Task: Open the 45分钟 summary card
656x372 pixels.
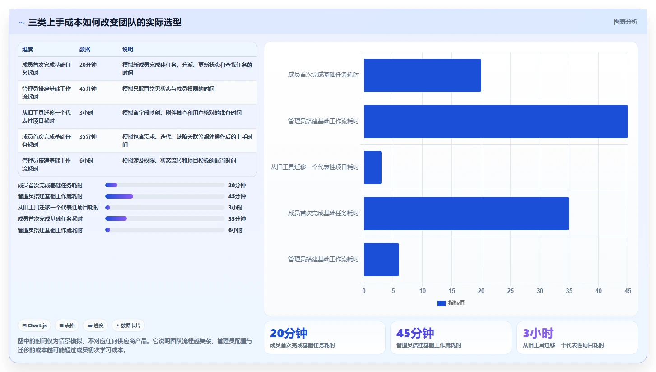Action: 451,338
